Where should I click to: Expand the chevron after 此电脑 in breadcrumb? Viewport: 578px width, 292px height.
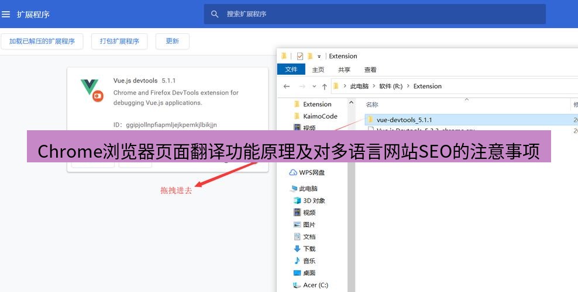[374, 86]
